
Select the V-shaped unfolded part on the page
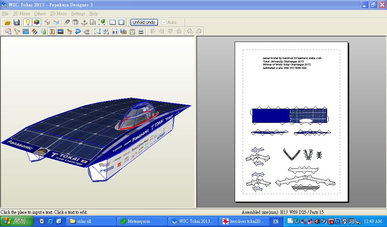(291, 154)
